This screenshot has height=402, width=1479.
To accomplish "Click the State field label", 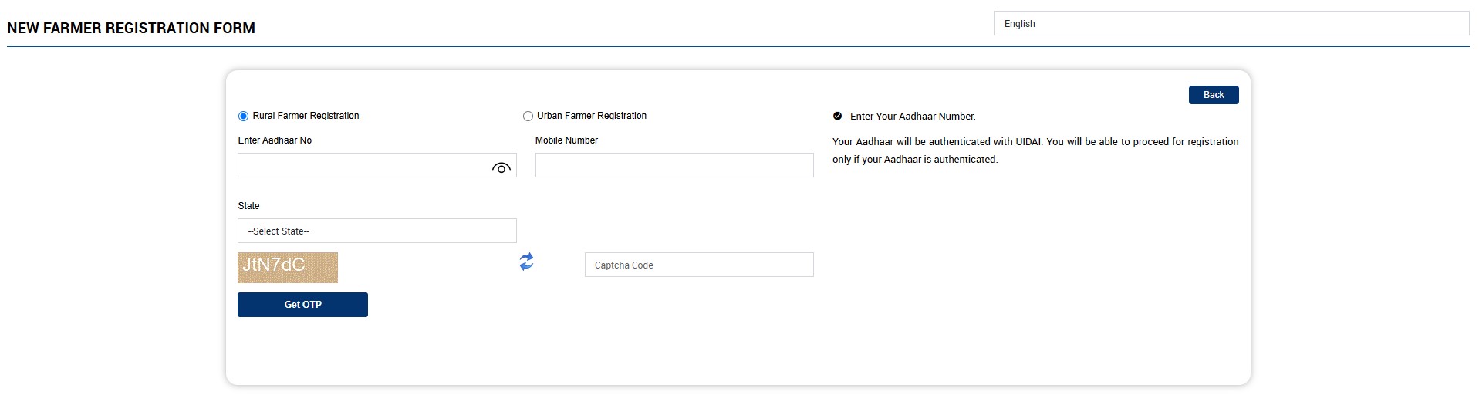I will click(248, 206).
